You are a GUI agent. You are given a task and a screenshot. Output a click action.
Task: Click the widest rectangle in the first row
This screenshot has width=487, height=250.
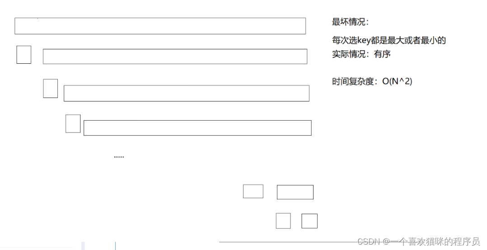coord(160,26)
